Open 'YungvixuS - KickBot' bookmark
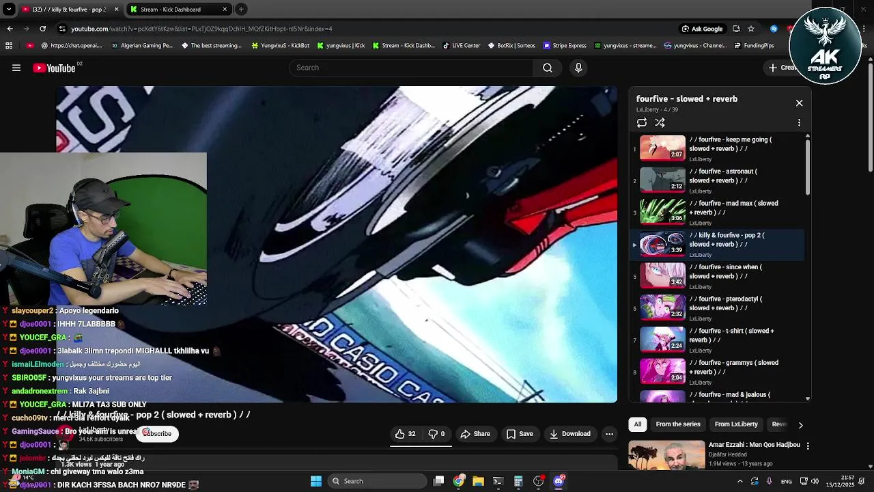 click(281, 46)
